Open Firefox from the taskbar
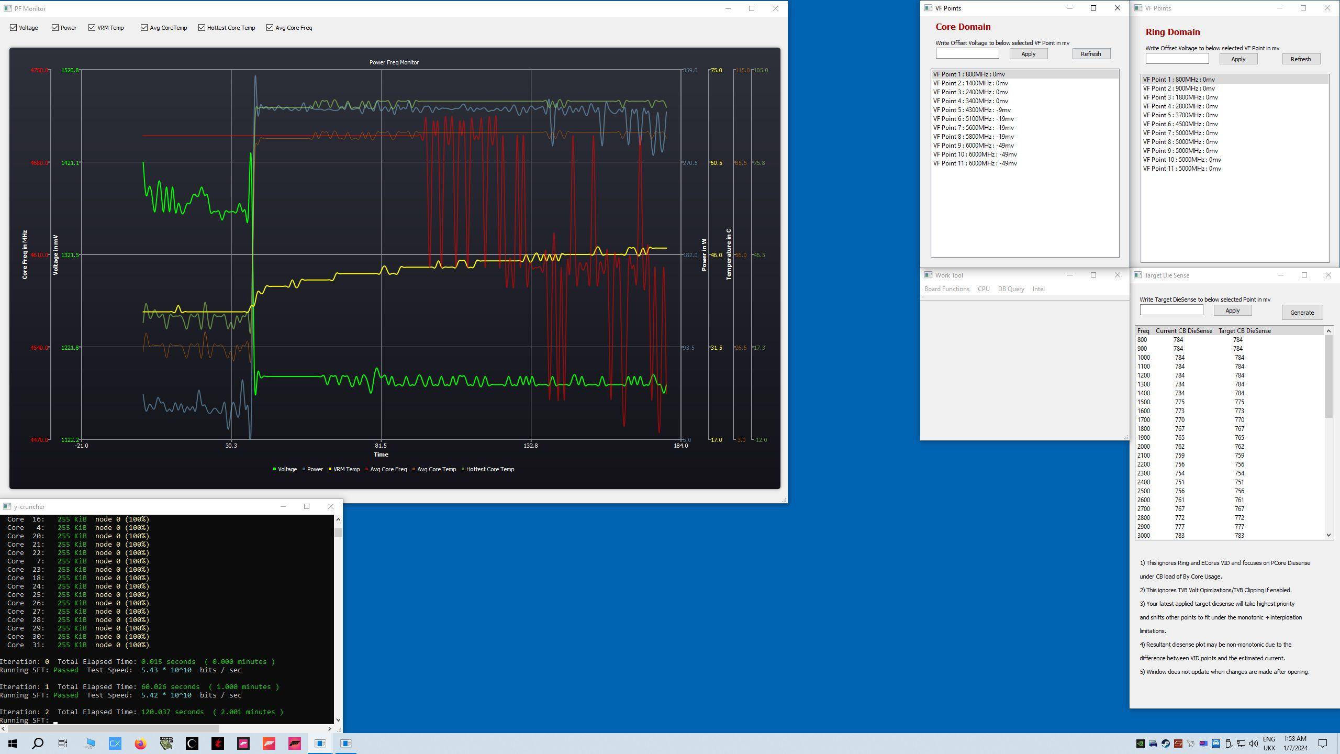1340x754 pixels. coord(140,743)
